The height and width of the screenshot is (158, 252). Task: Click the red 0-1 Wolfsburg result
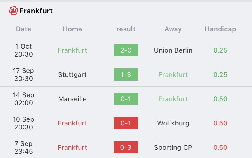126,123
